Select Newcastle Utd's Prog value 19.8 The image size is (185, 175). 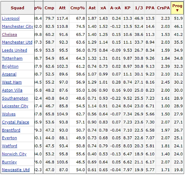click(178, 170)
